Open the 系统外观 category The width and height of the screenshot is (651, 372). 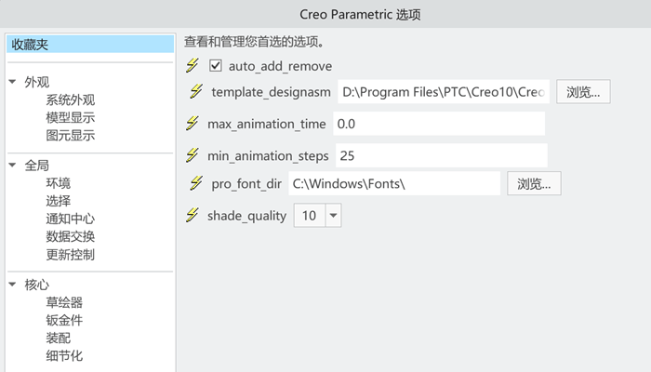coord(70,100)
